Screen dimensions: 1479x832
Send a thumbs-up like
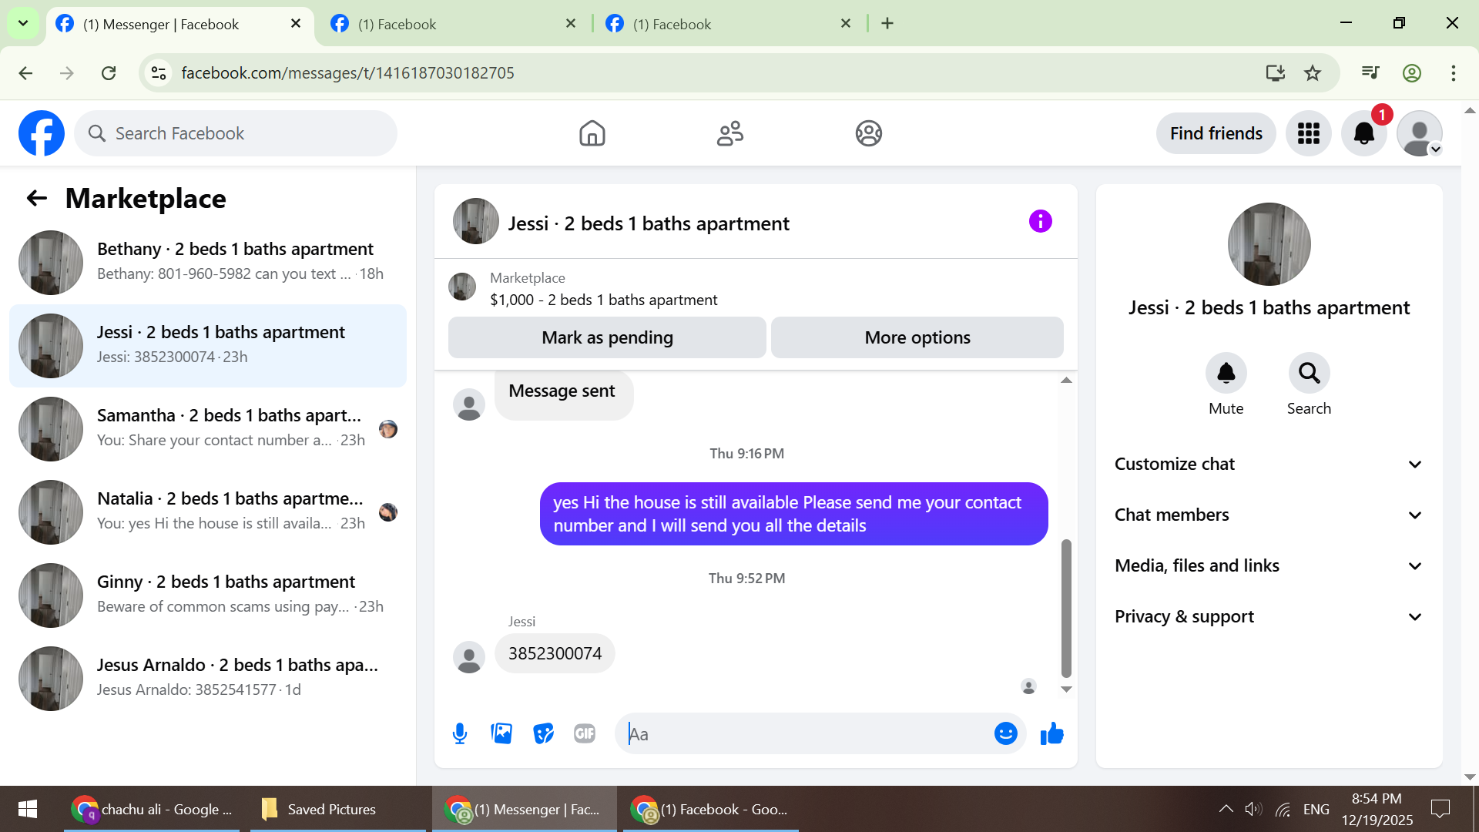coord(1051,733)
